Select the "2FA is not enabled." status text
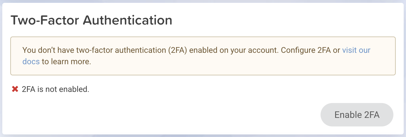This screenshot has width=406, height=137. [x=56, y=89]
